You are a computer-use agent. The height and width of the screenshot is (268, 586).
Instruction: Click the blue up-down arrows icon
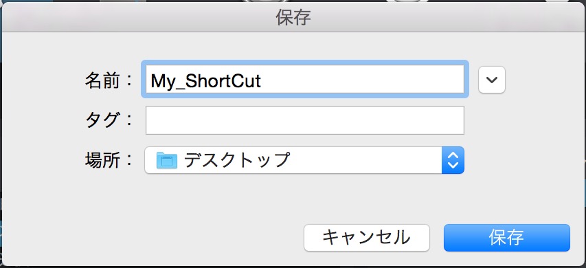453,160
